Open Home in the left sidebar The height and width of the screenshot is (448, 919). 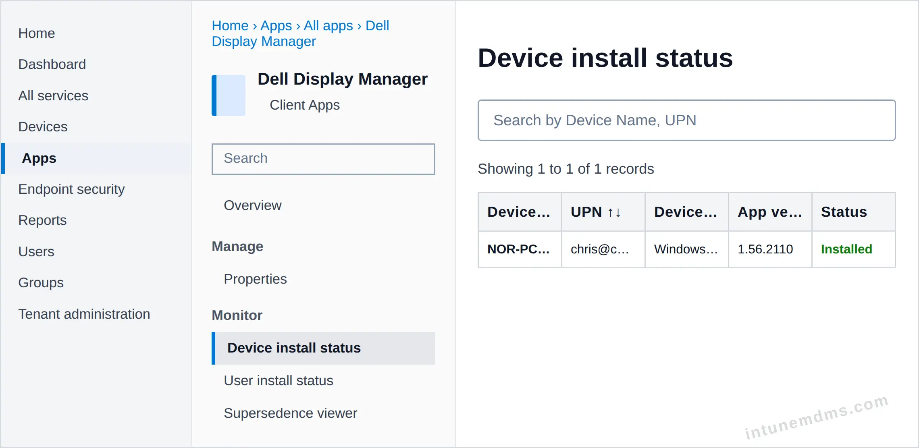click(37, 33)
